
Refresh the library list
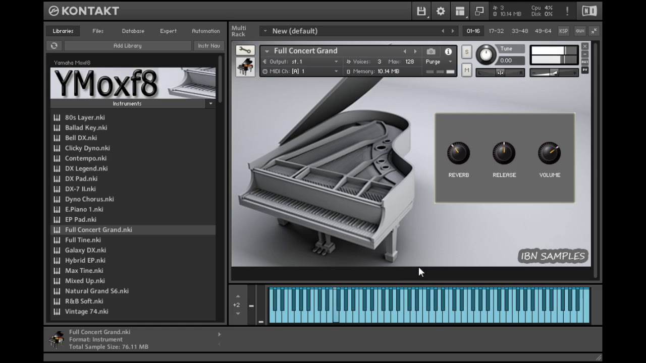coord(54,45)
